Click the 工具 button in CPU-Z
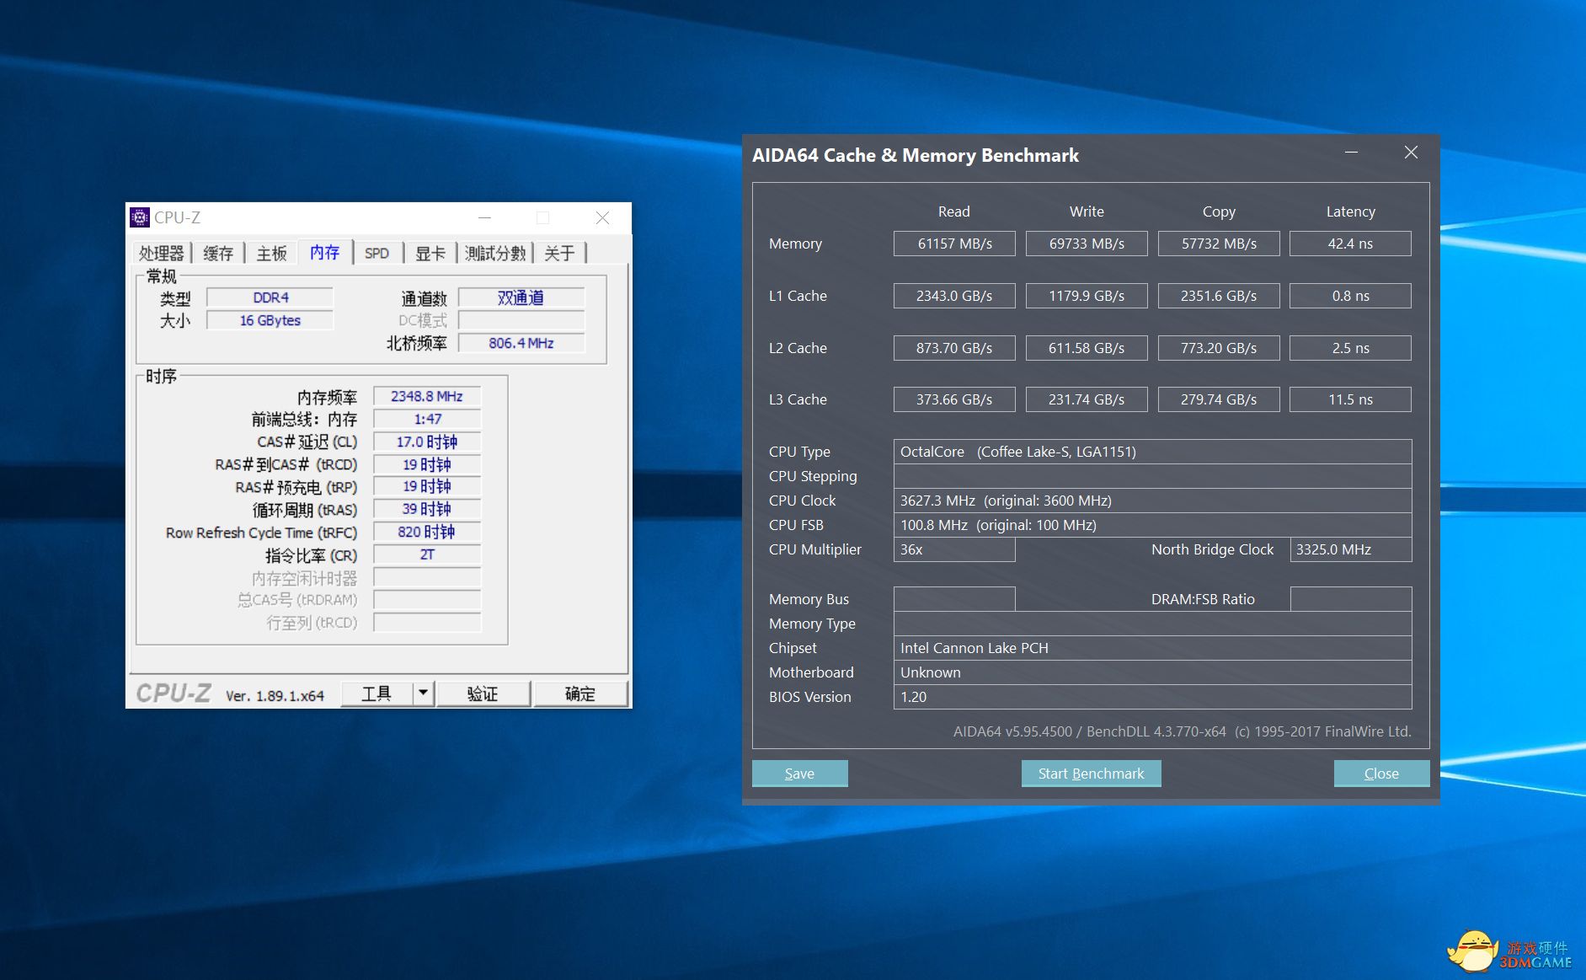 (x=376, y=693)
